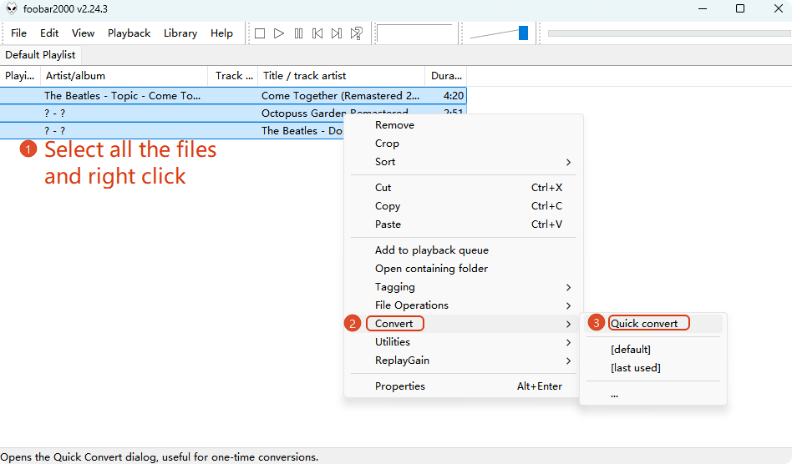Switch to the Default Playlist tab
The image size is (792, 464).
(x=40, y=55)
